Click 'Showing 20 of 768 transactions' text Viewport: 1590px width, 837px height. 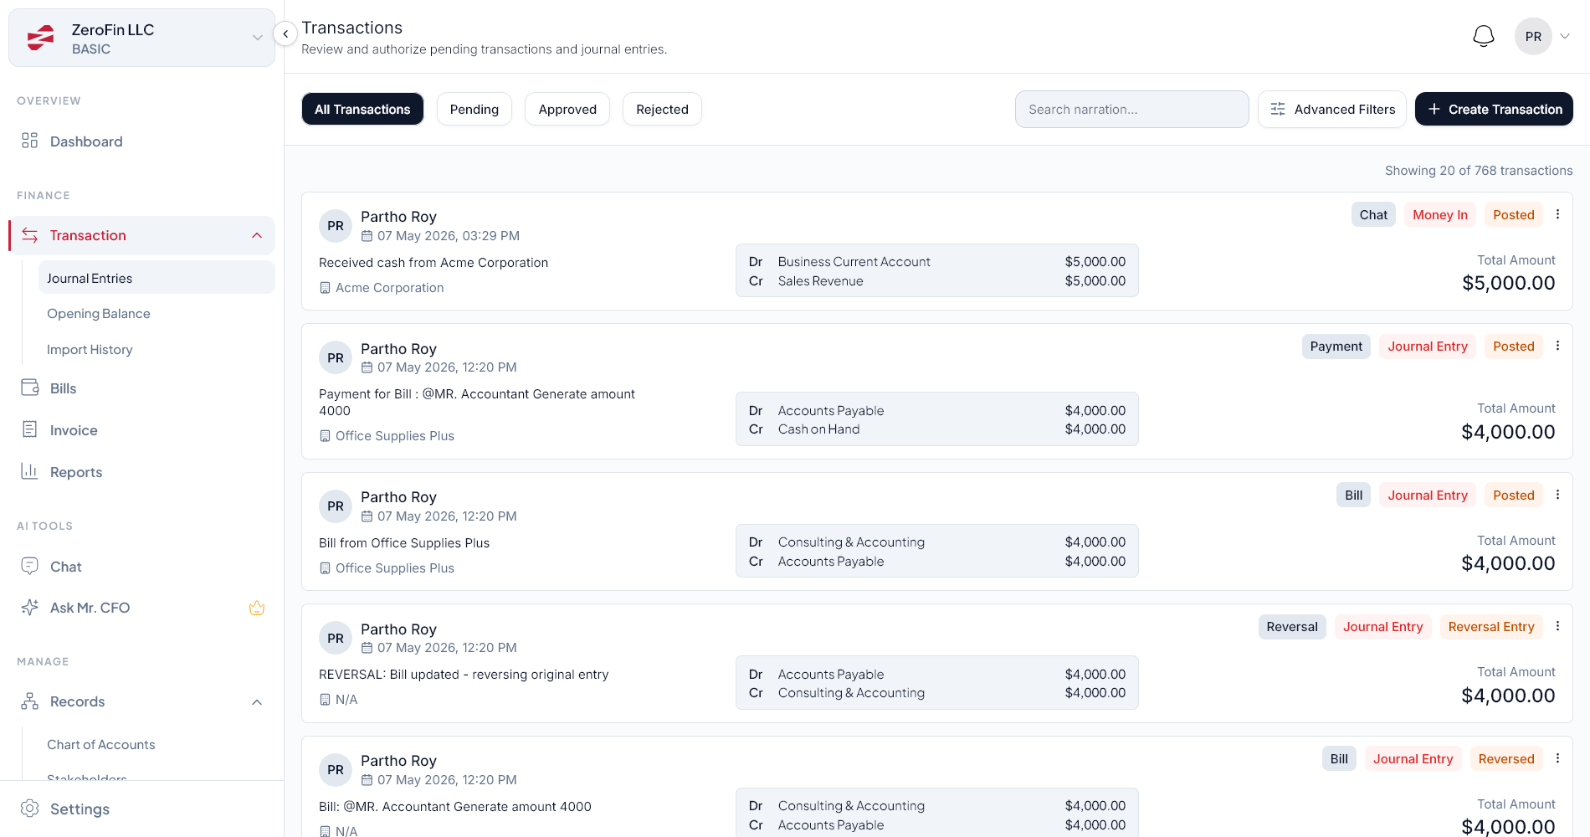pos(1479,170)
